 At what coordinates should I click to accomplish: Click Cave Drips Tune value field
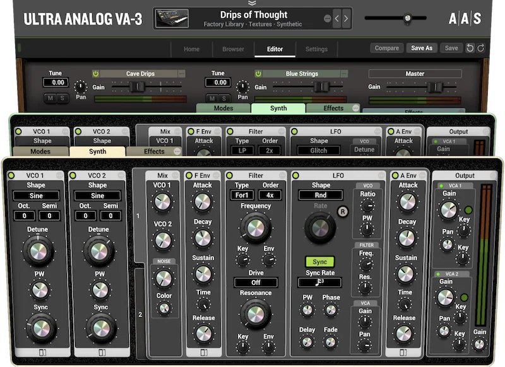pyautogui.click(x=56, y=83)
